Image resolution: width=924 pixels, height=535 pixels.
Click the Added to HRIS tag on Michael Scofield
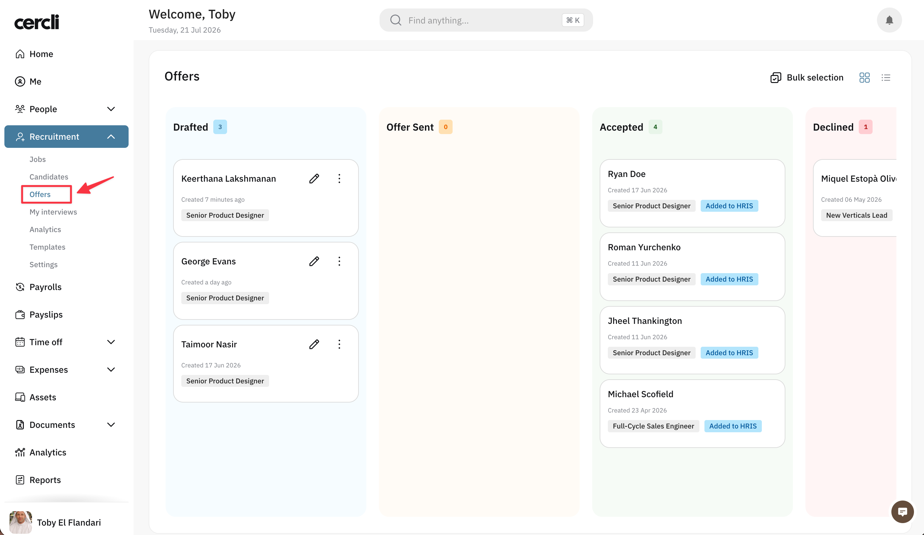[733, 426]
